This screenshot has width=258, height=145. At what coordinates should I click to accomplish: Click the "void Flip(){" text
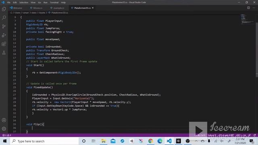click(x=35, y=124)
